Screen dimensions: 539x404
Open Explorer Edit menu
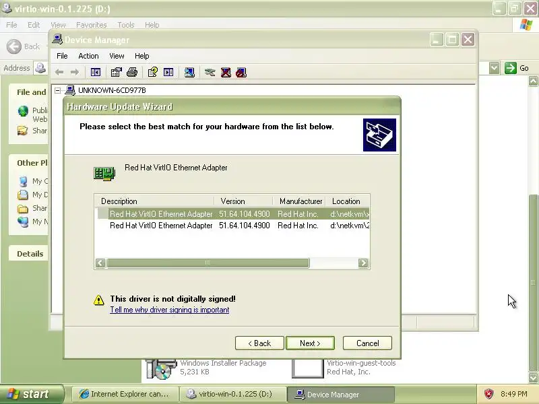coord(34,25)
